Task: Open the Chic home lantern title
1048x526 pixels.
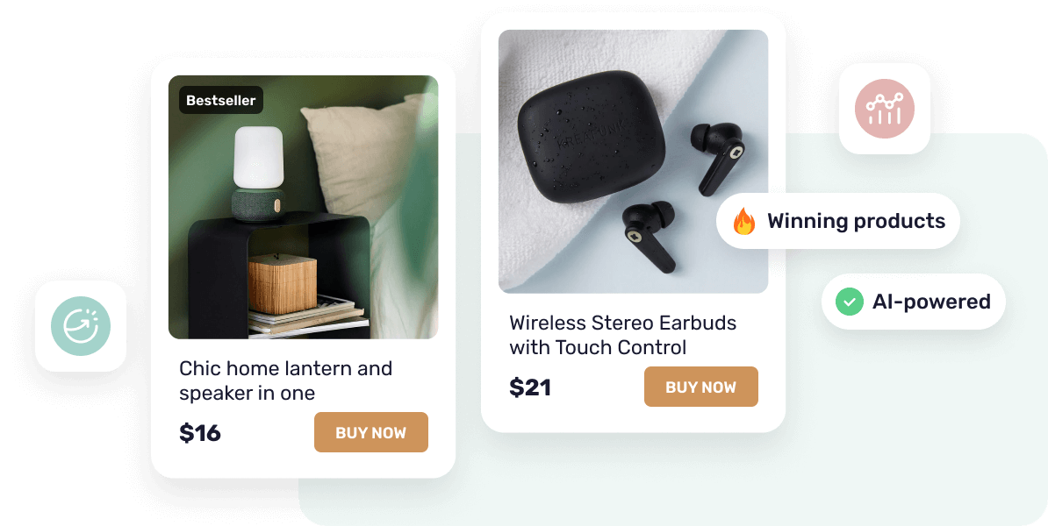Action: (285, 380)
